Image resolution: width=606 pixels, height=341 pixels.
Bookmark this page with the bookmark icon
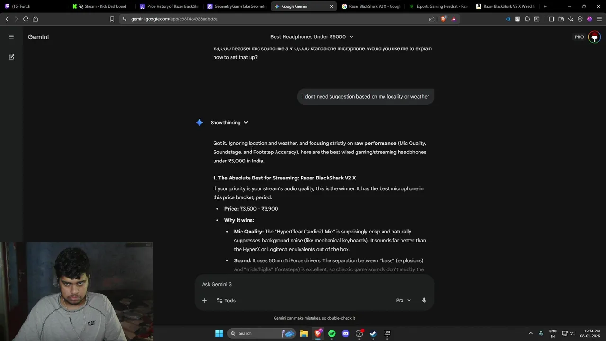(x=112, y=19)
